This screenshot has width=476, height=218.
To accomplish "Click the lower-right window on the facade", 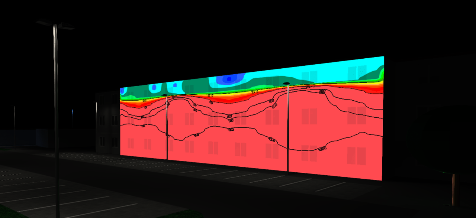I will (356, 156).
